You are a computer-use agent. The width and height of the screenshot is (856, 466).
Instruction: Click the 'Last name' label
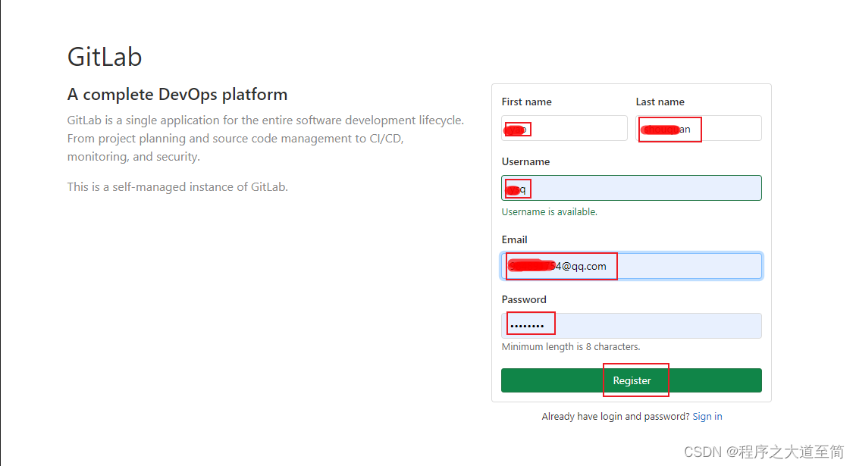point(660,102)
